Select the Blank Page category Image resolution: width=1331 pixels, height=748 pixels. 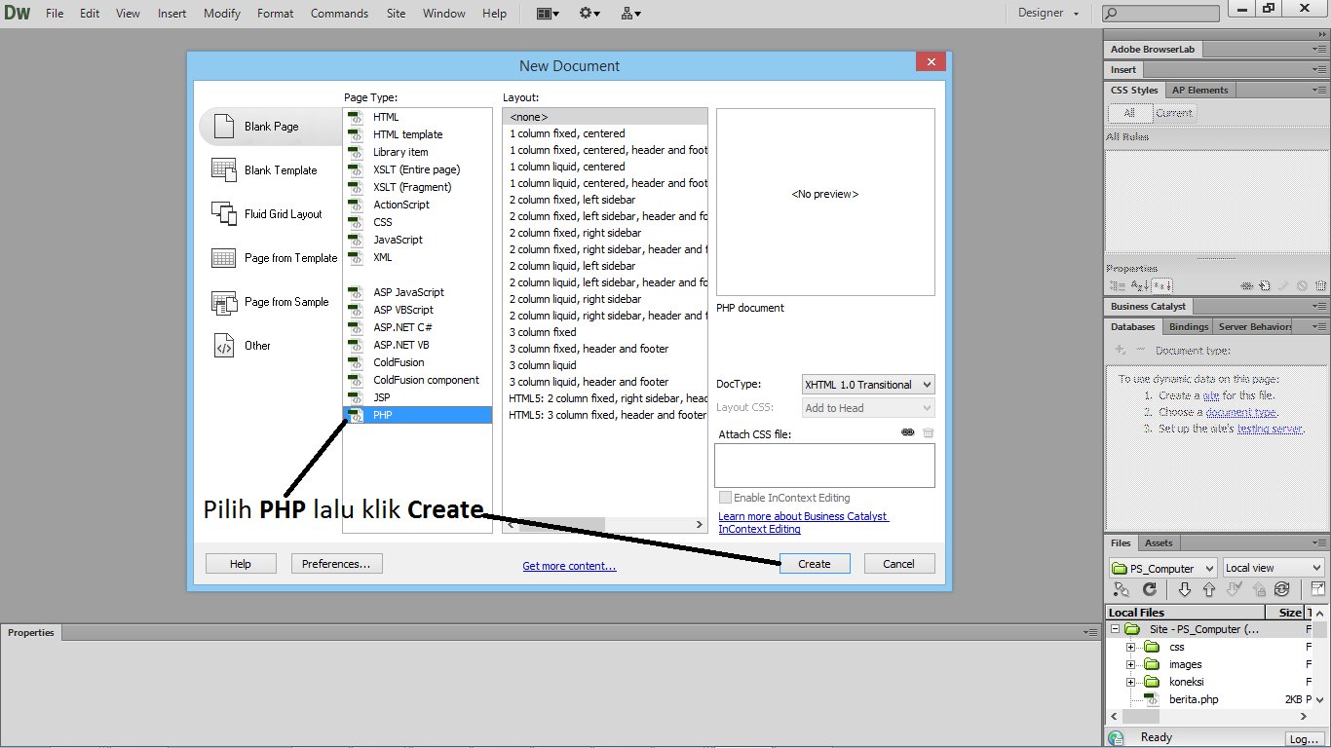[271, 127]
